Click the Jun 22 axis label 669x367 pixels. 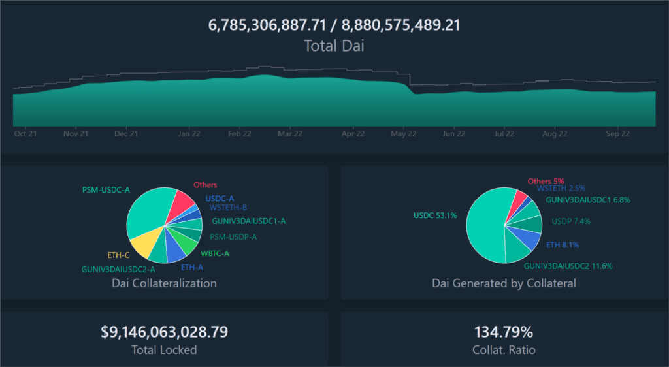click(x=454, y=133)
